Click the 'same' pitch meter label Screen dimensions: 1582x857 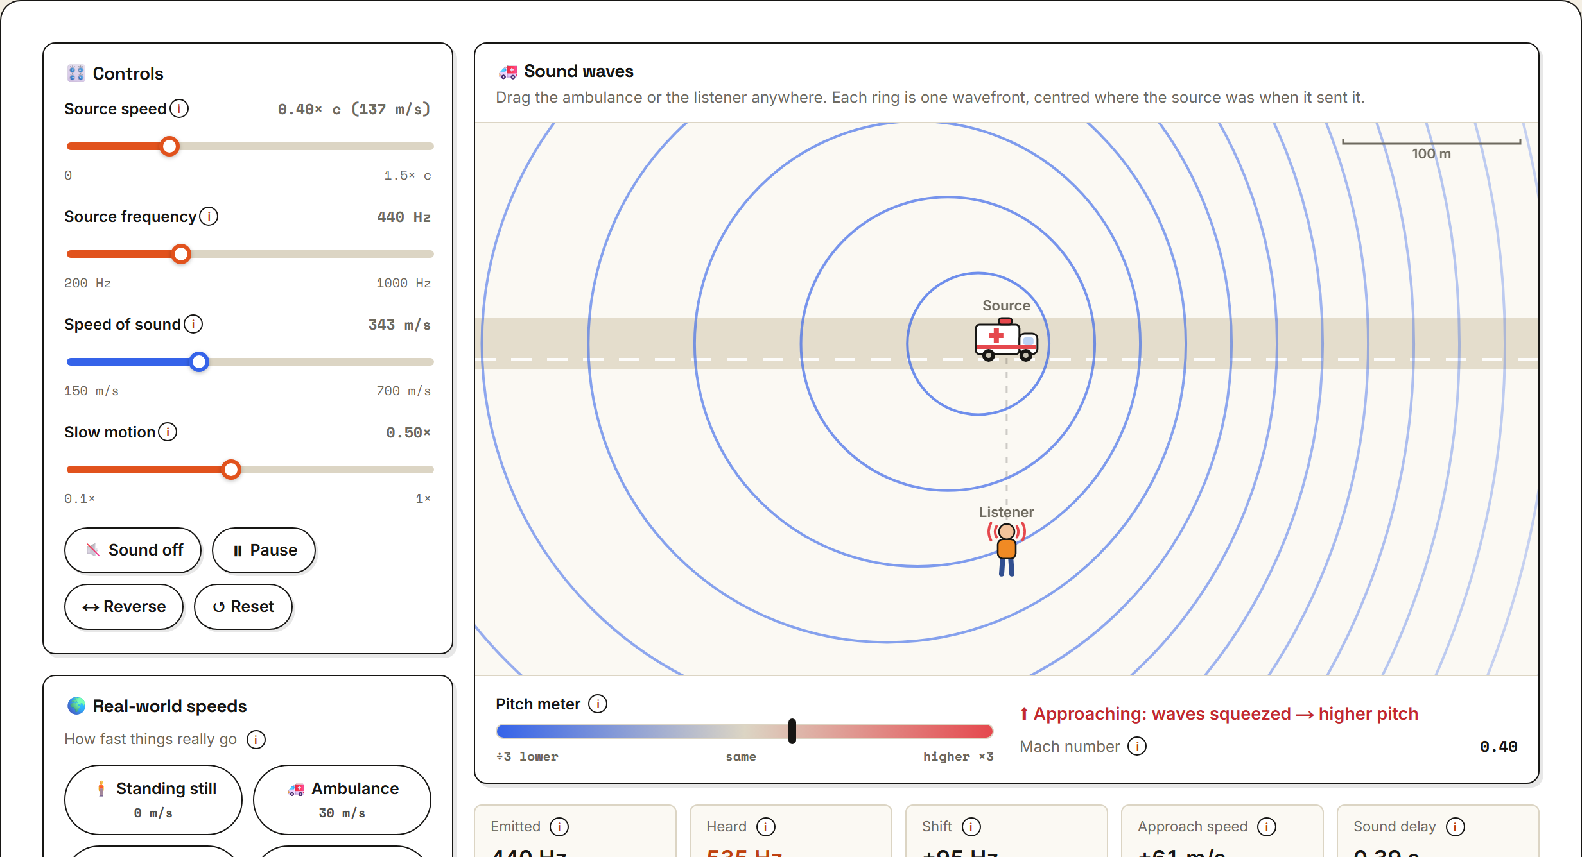[741, 757]
